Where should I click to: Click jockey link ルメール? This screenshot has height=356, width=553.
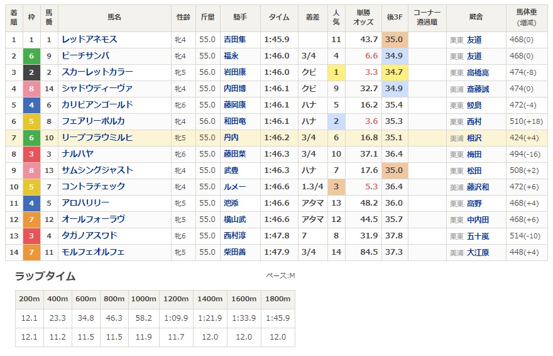pos(234,187)
